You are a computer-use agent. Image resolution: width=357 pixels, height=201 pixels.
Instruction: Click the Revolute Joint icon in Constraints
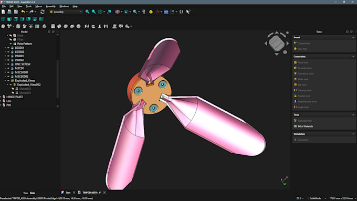(295, 68)
